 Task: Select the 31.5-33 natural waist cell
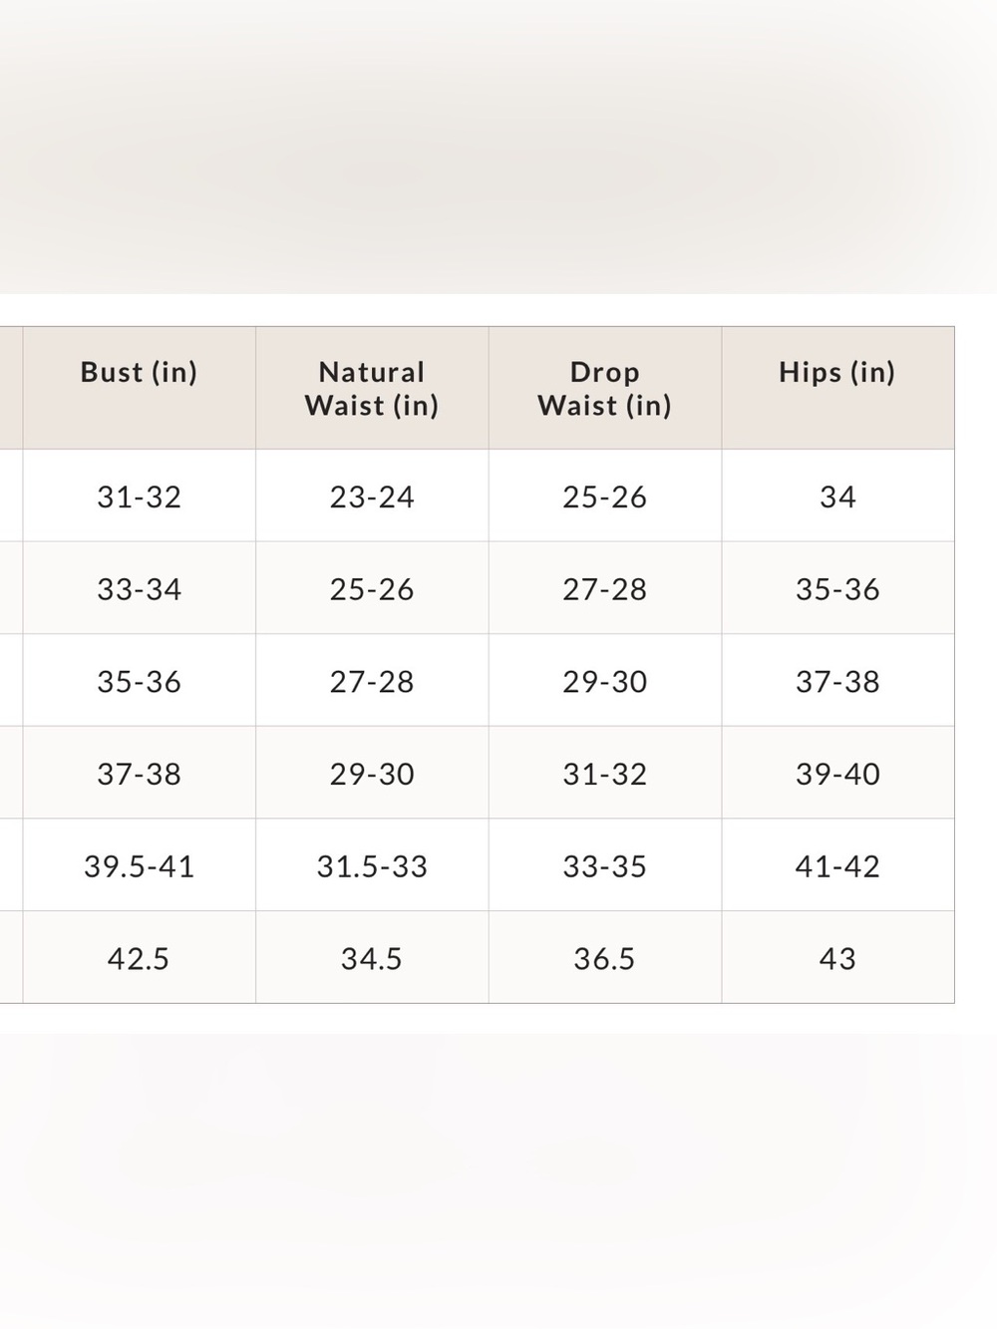[372, 865]
